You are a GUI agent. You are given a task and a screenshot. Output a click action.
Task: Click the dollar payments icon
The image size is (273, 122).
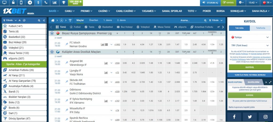click(x=38, y=3)
